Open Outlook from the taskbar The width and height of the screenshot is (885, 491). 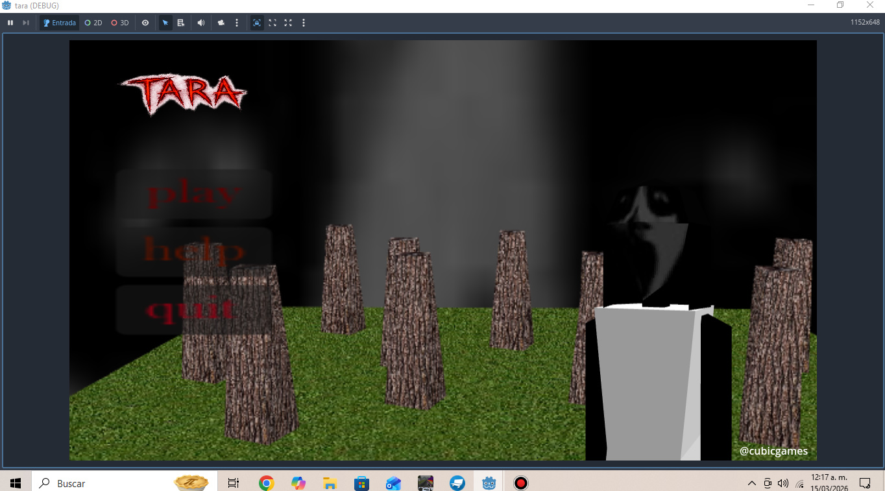click(393, 483)
